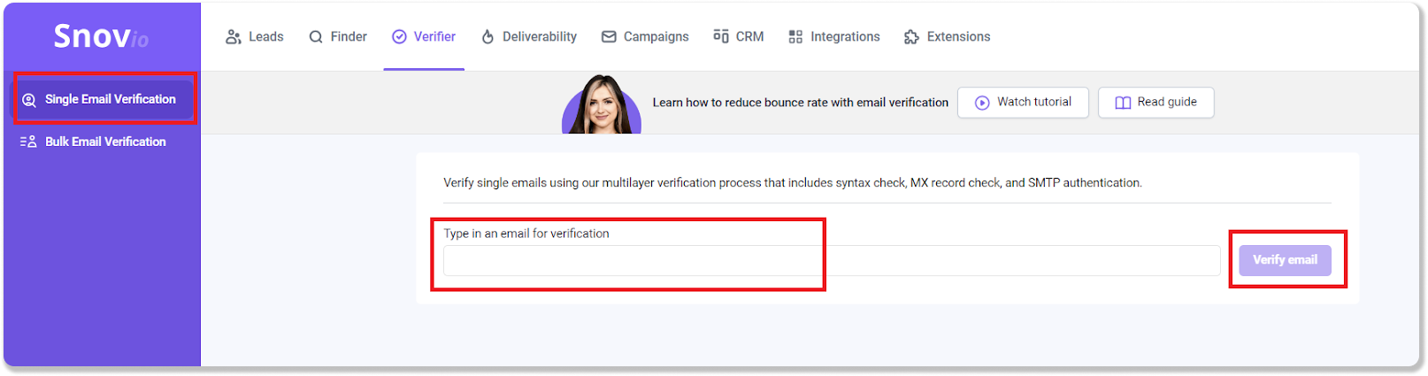
Task: Focus the email for verification input field
Action: point(832,261)
